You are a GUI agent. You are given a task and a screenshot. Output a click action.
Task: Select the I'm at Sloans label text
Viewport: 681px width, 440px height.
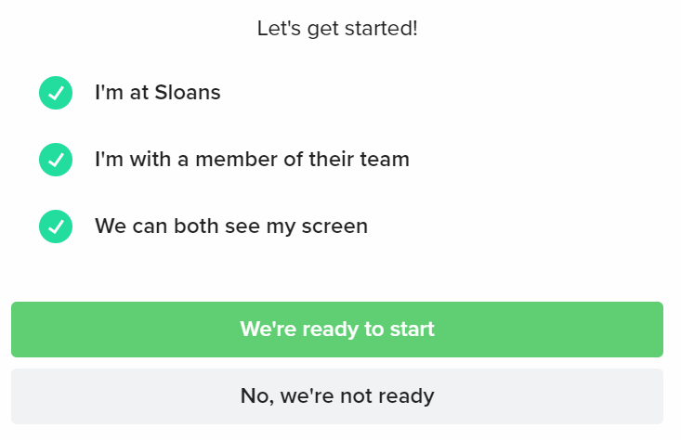158,93
